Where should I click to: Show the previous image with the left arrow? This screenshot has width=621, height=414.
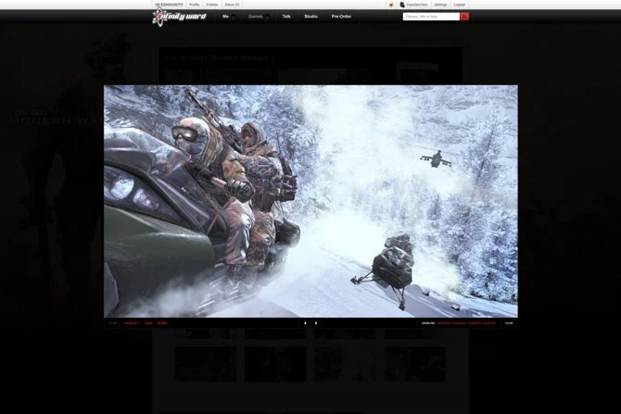(x=305, y=323)
